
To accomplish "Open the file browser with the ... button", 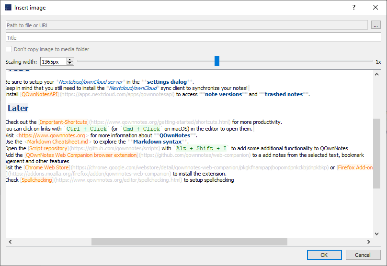I will [376, 25].
